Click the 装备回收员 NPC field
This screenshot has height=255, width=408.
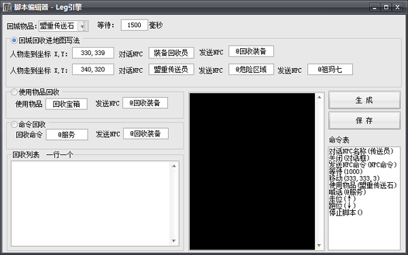point(171,53)
